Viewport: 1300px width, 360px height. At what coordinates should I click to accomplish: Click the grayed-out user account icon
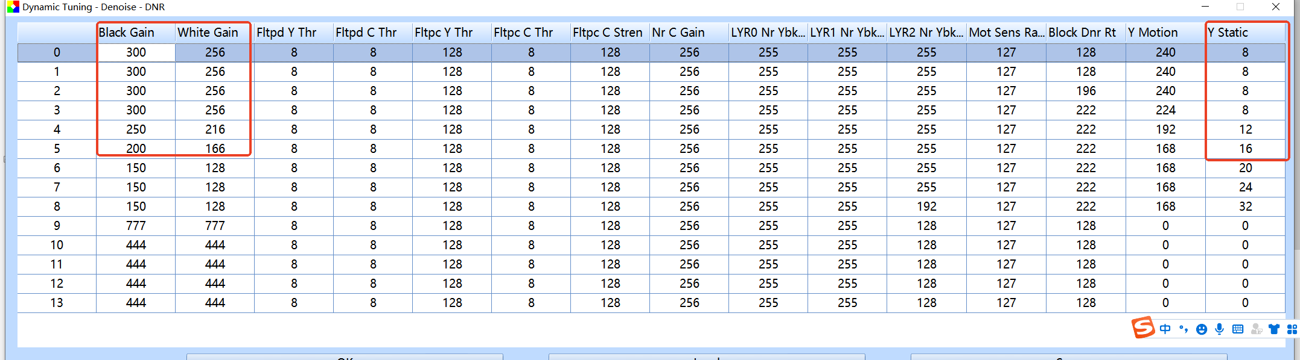click(x=1256, y=329)
